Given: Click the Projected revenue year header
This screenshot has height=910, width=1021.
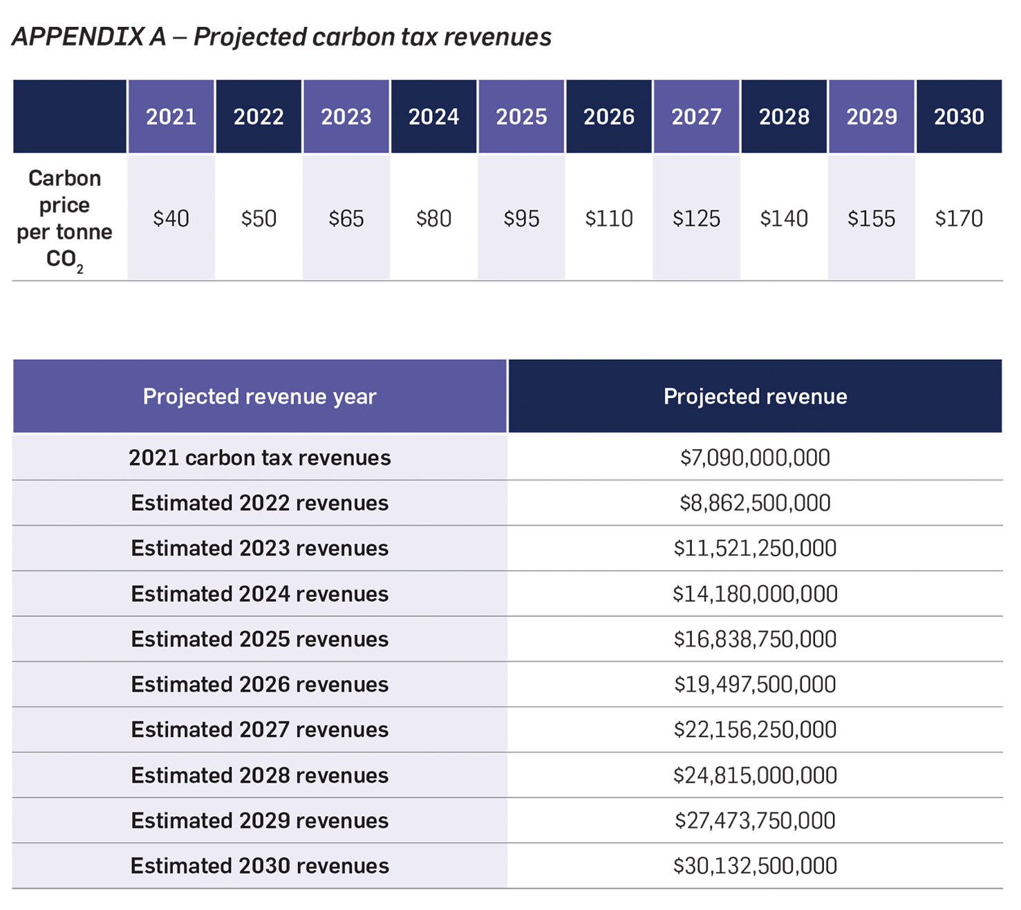Looking at the screenshot, I should (x=259, y=397).
